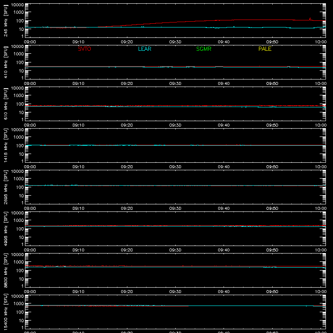Click the 1000 y-axis value on 15400 MHz plot
The width and height of the screenshot is (333, 333).
coord(19,304)
